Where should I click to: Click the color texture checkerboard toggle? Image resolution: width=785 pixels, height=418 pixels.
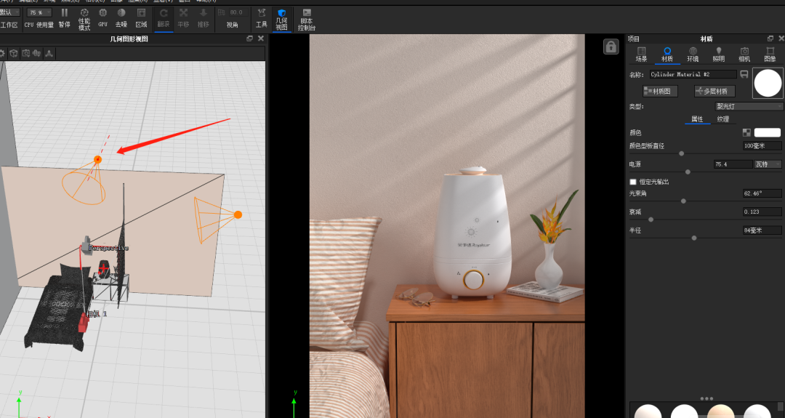click(746, 133)
